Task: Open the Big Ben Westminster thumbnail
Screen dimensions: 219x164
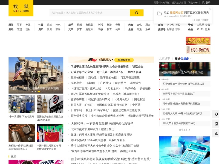Action: pos(50,104)
